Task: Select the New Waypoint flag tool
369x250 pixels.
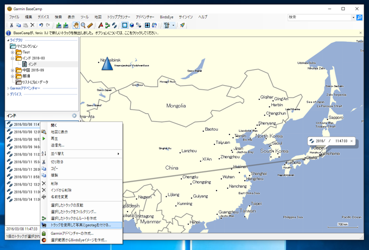Action: (101, 25)
